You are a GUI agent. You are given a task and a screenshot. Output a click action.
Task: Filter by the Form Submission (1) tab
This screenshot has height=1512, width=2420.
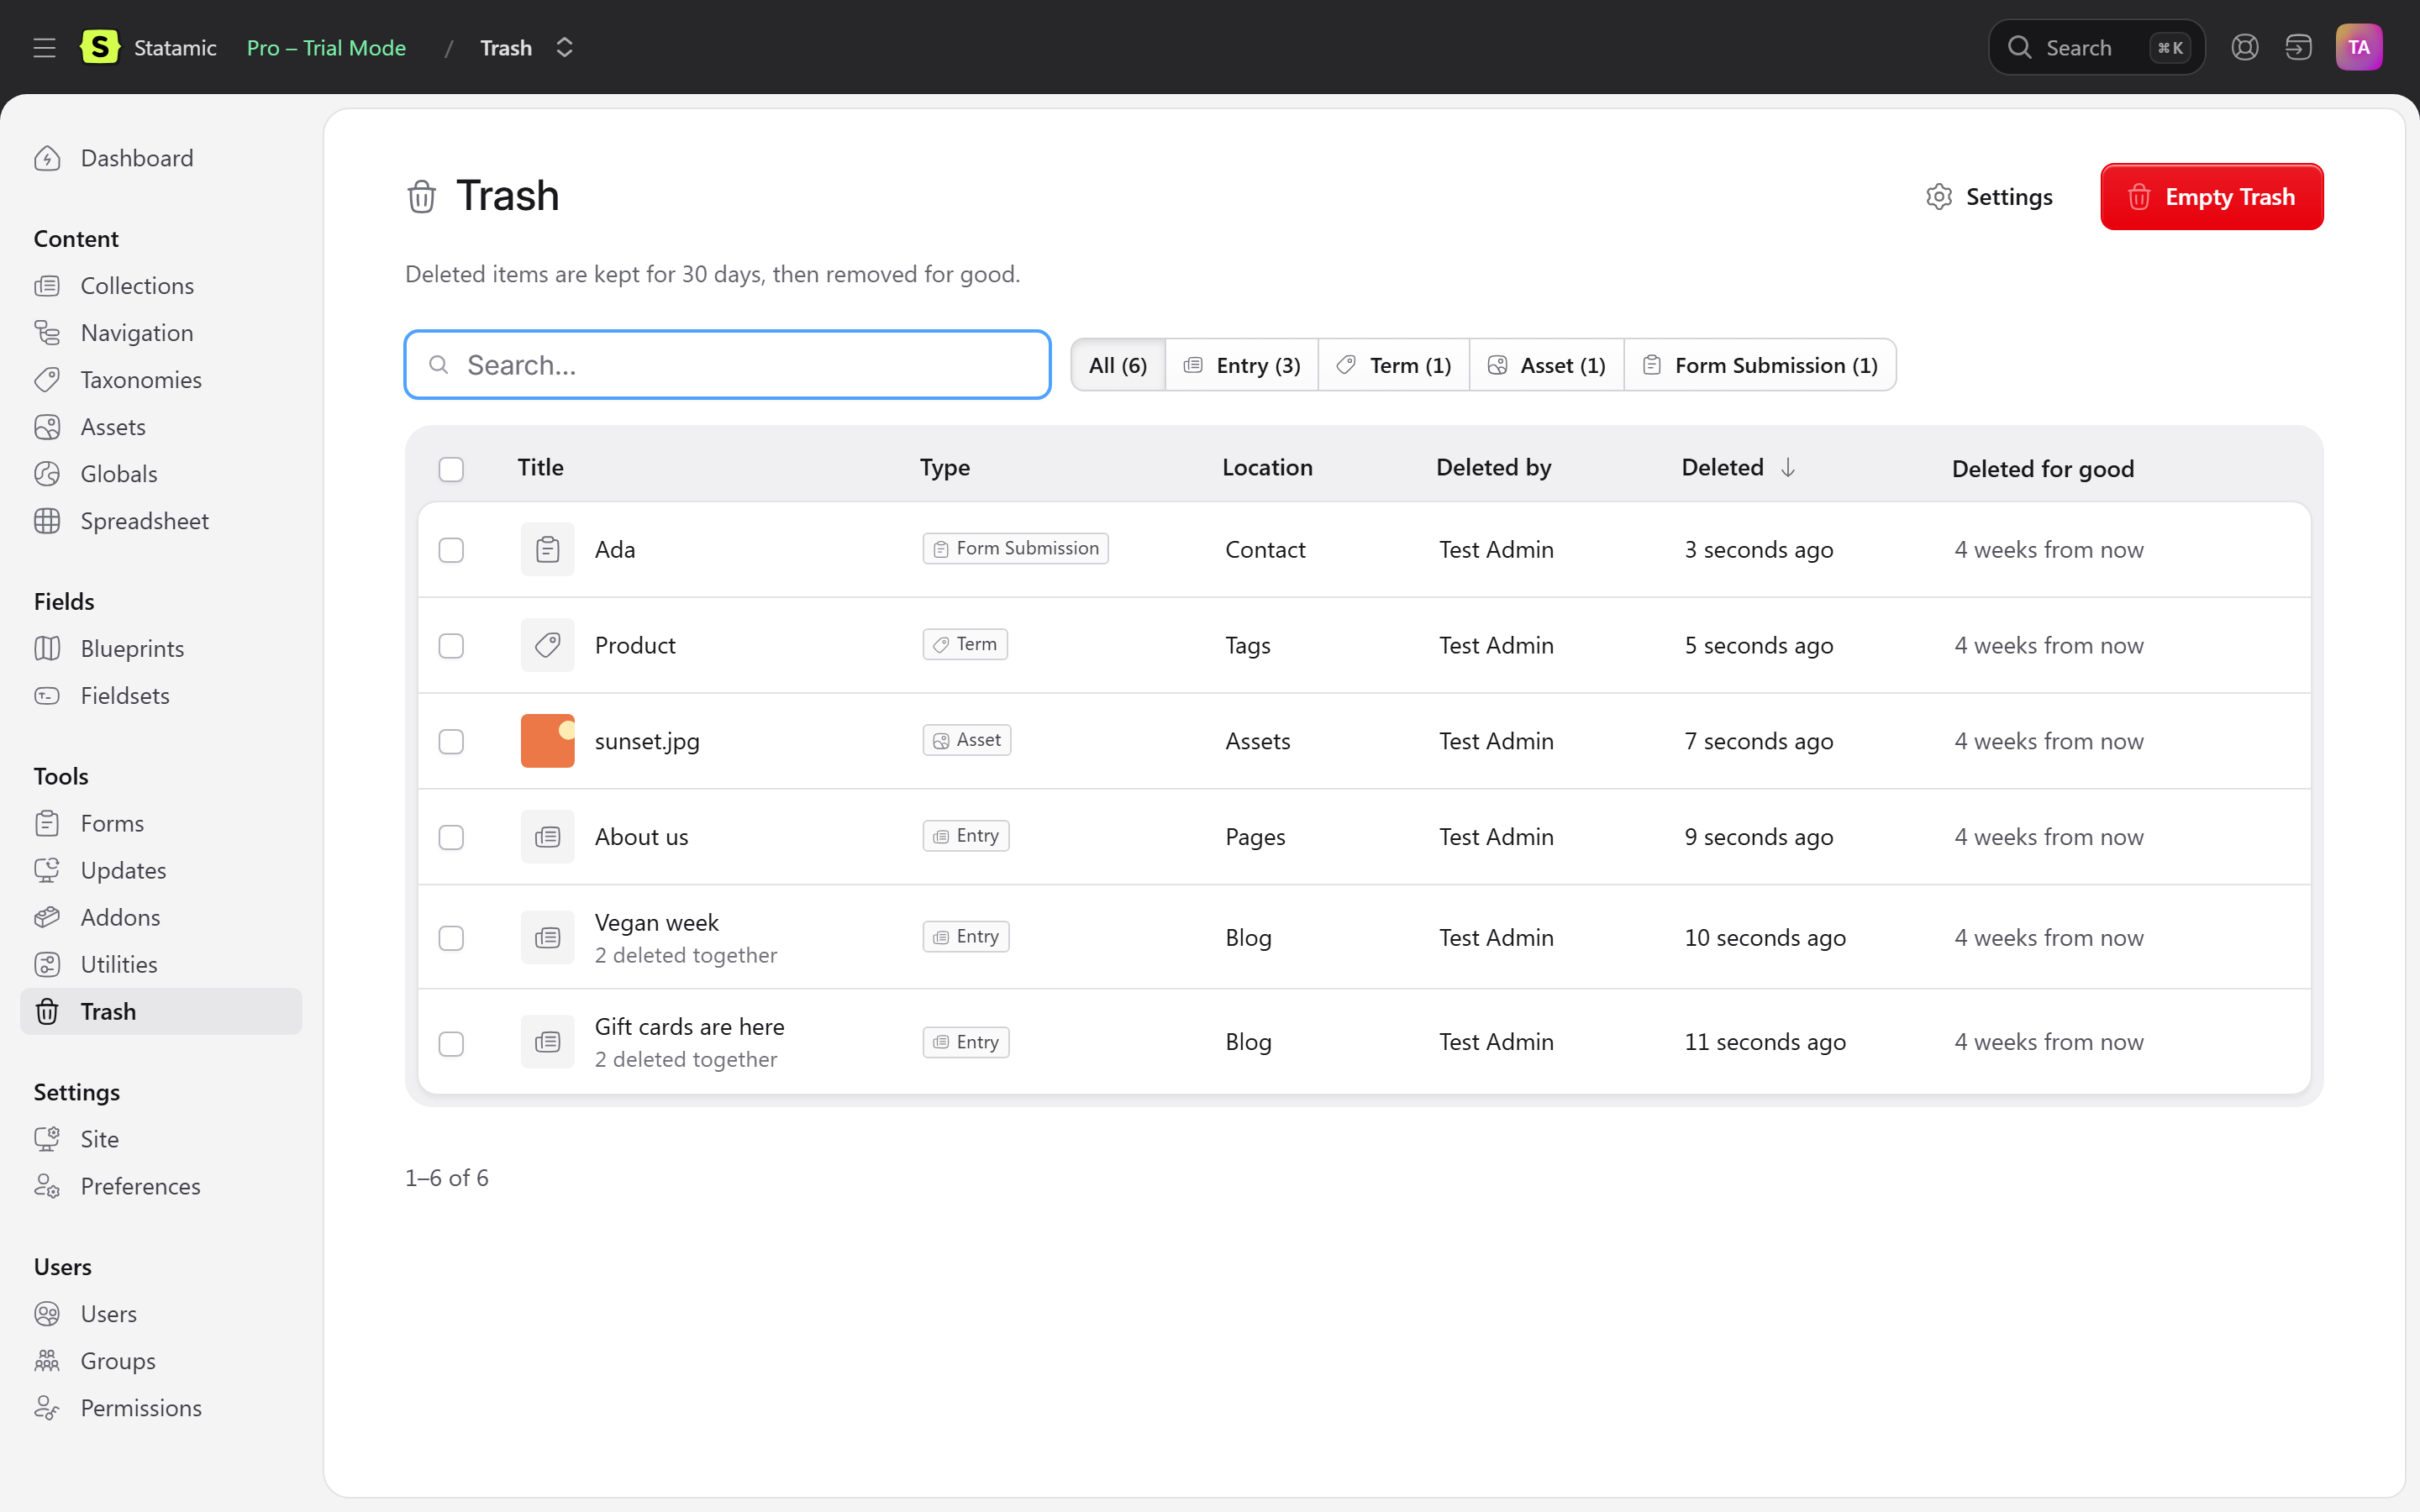coord(1760,365)
